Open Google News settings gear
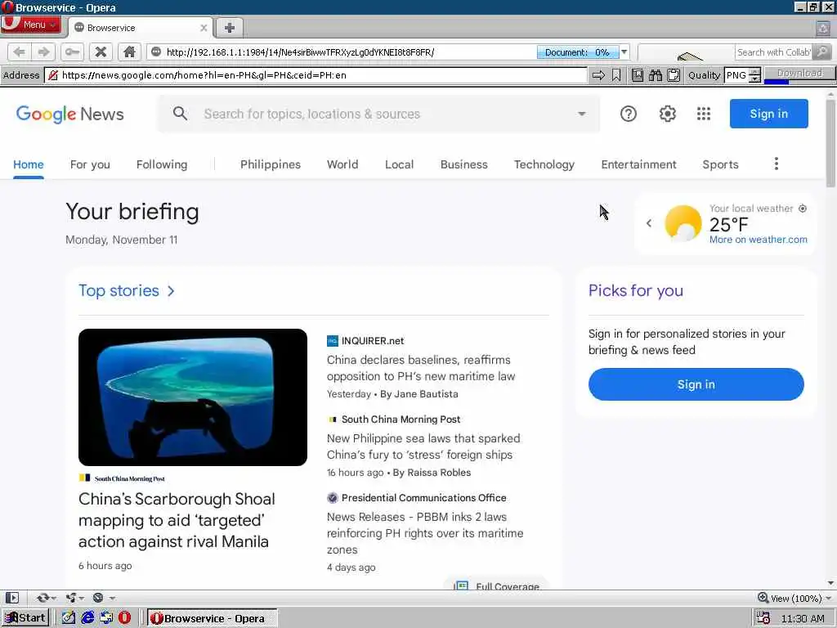The image size is (837, 628). (x=667, y=114)
